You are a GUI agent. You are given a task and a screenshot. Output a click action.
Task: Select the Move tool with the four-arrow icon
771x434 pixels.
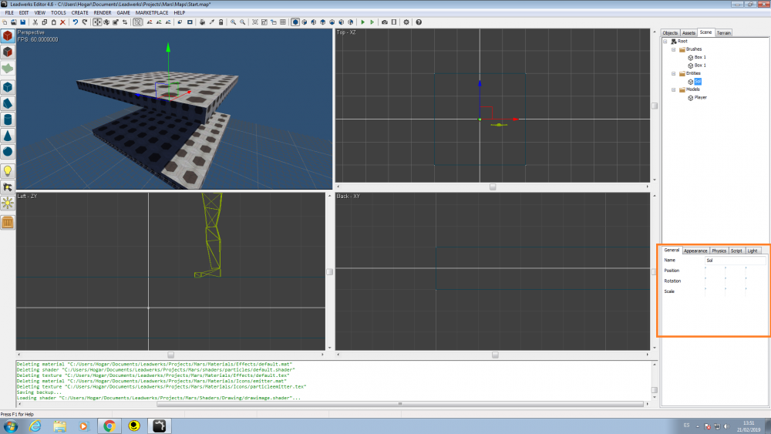[97, 22]
